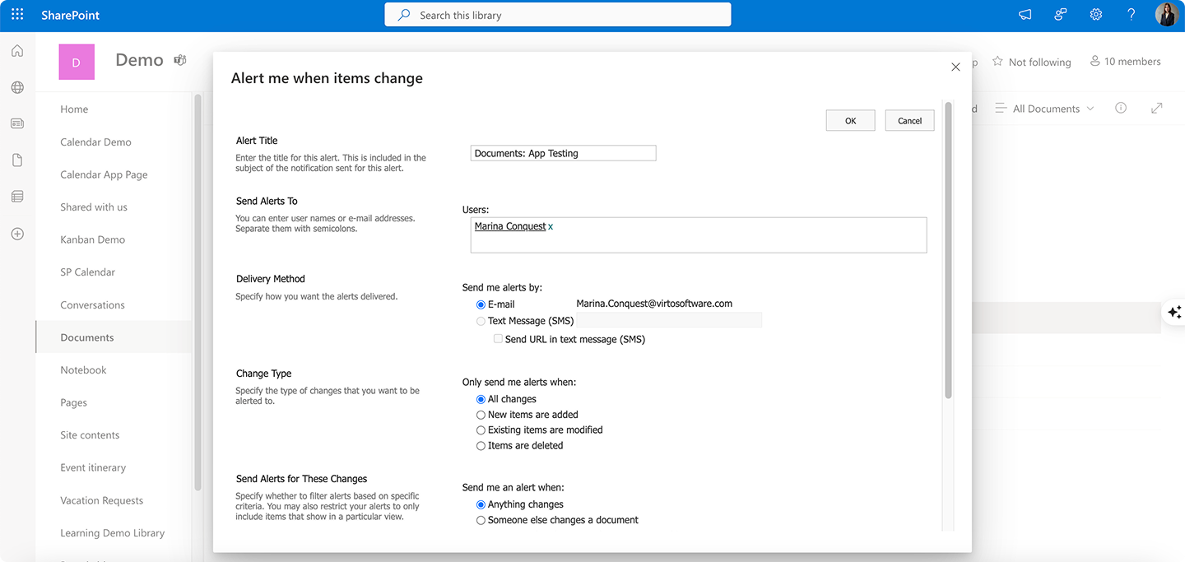Enable Send URL in text message (SMS)

[x=498, y=338]
